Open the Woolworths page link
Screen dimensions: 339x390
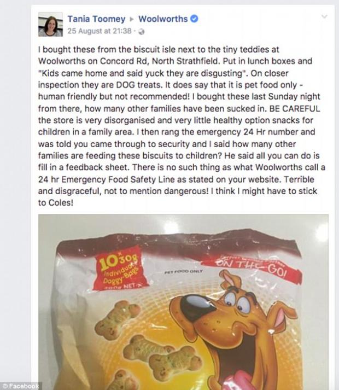click(x=163, y=19)
